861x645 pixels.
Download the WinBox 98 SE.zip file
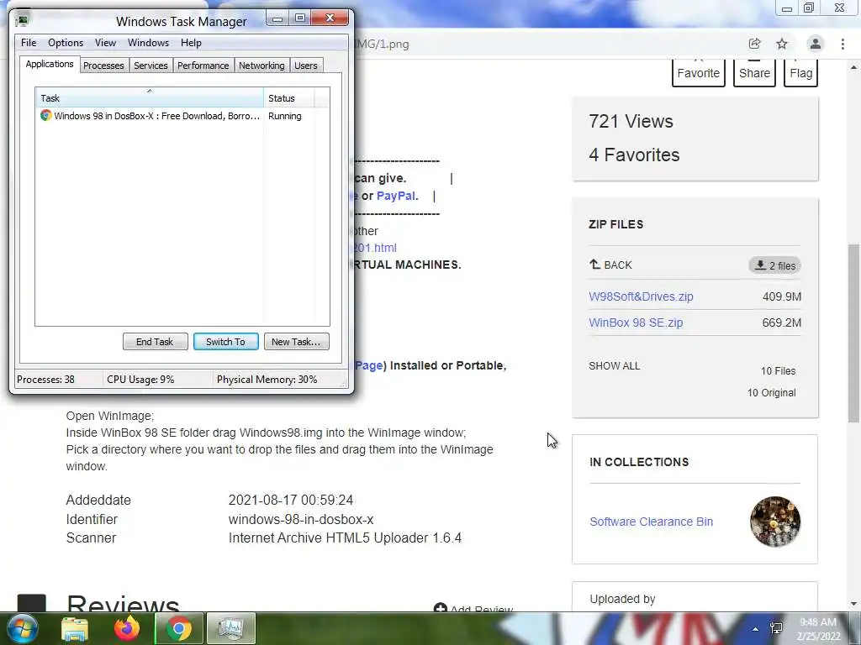tap(636, 322)
